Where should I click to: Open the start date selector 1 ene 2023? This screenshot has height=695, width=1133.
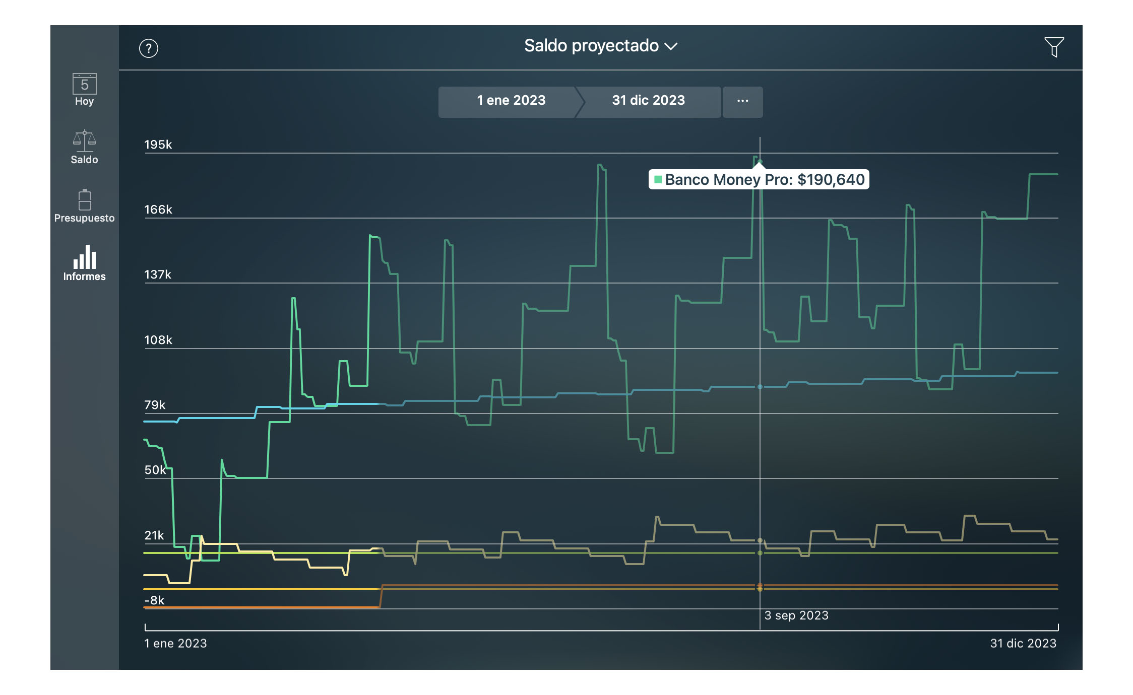click(510, 101)
